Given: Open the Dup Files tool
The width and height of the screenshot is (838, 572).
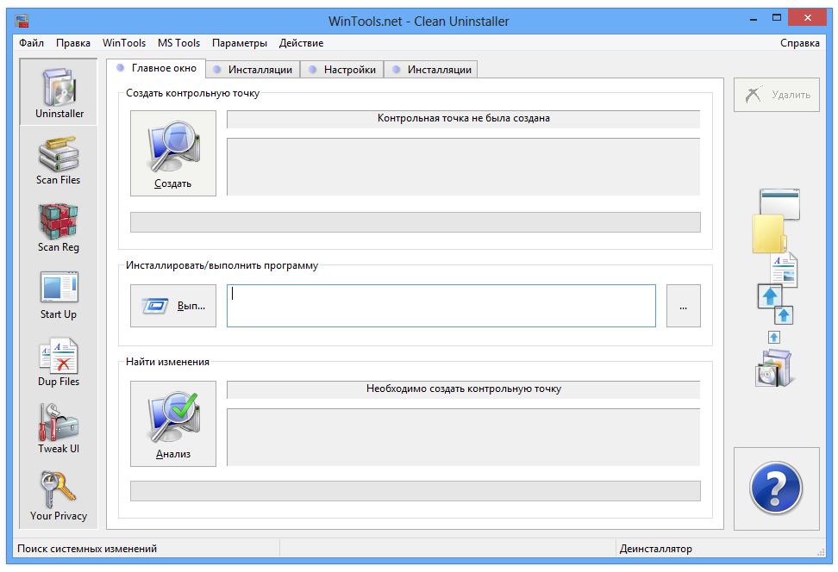Looking at the screenshot, I should (59, 362).
